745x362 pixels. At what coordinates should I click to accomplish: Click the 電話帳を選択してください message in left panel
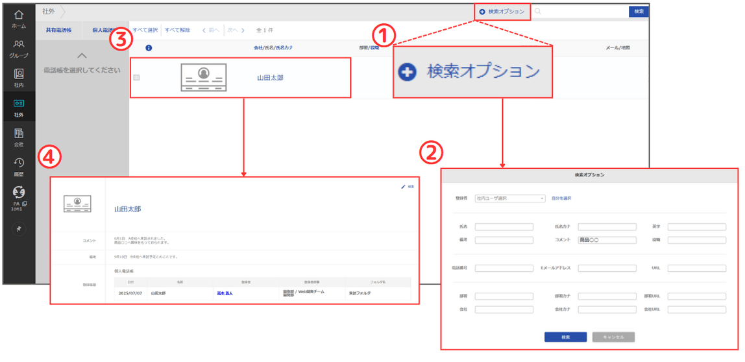point(82,70)
